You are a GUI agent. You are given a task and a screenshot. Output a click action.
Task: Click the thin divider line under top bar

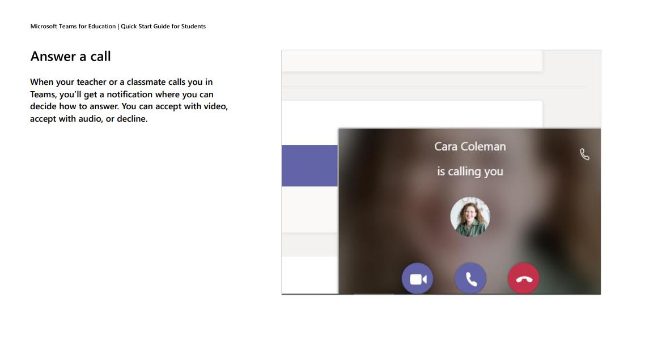pyautogui.click(x=434, y=87)
